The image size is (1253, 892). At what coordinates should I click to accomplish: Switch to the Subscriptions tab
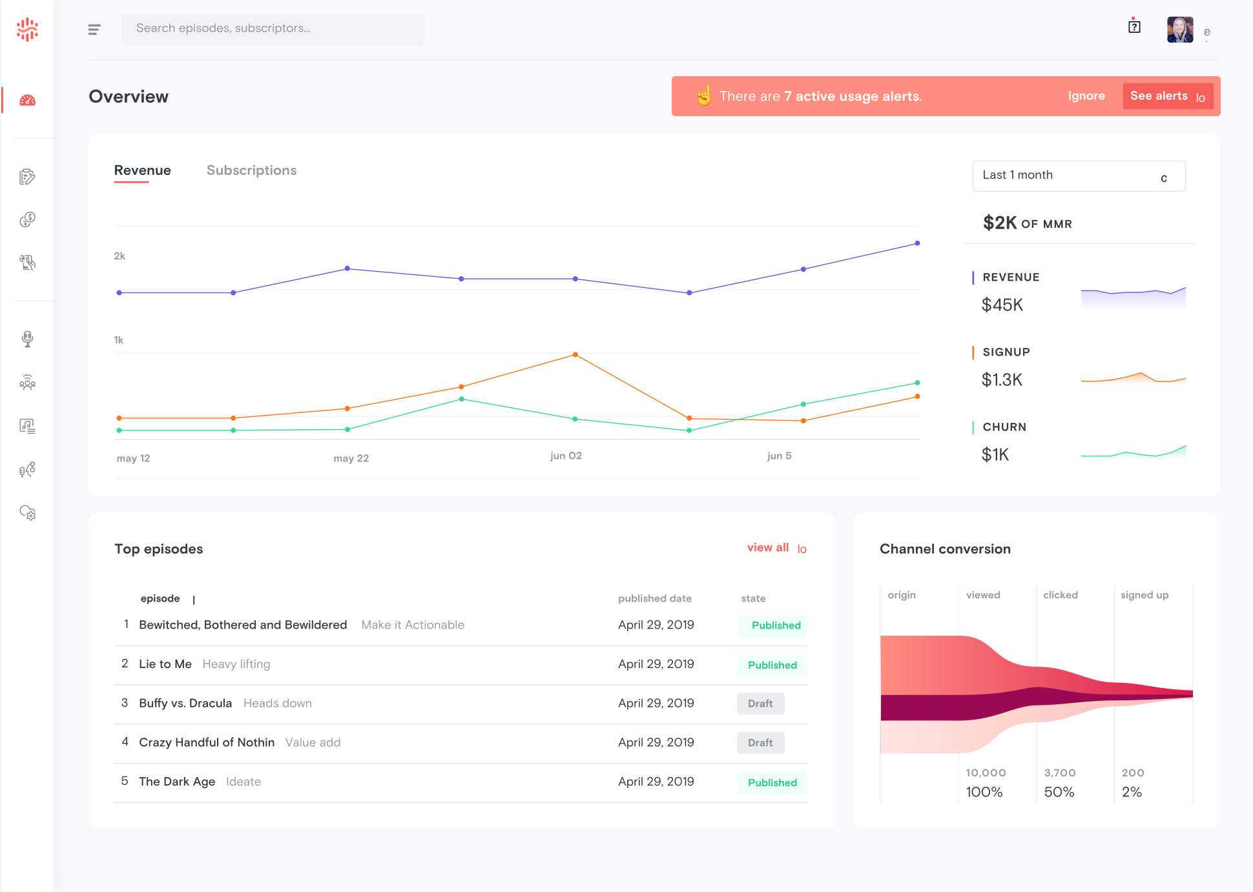[x=251, y=170]
